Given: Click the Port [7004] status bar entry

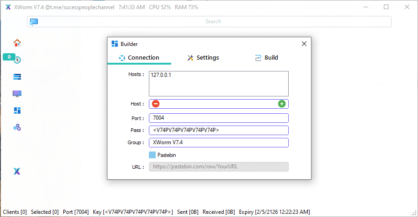Looking at the screenshot, I should tap(76, 212).
